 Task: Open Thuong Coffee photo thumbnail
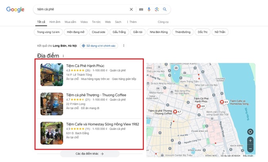pos(52,104)
